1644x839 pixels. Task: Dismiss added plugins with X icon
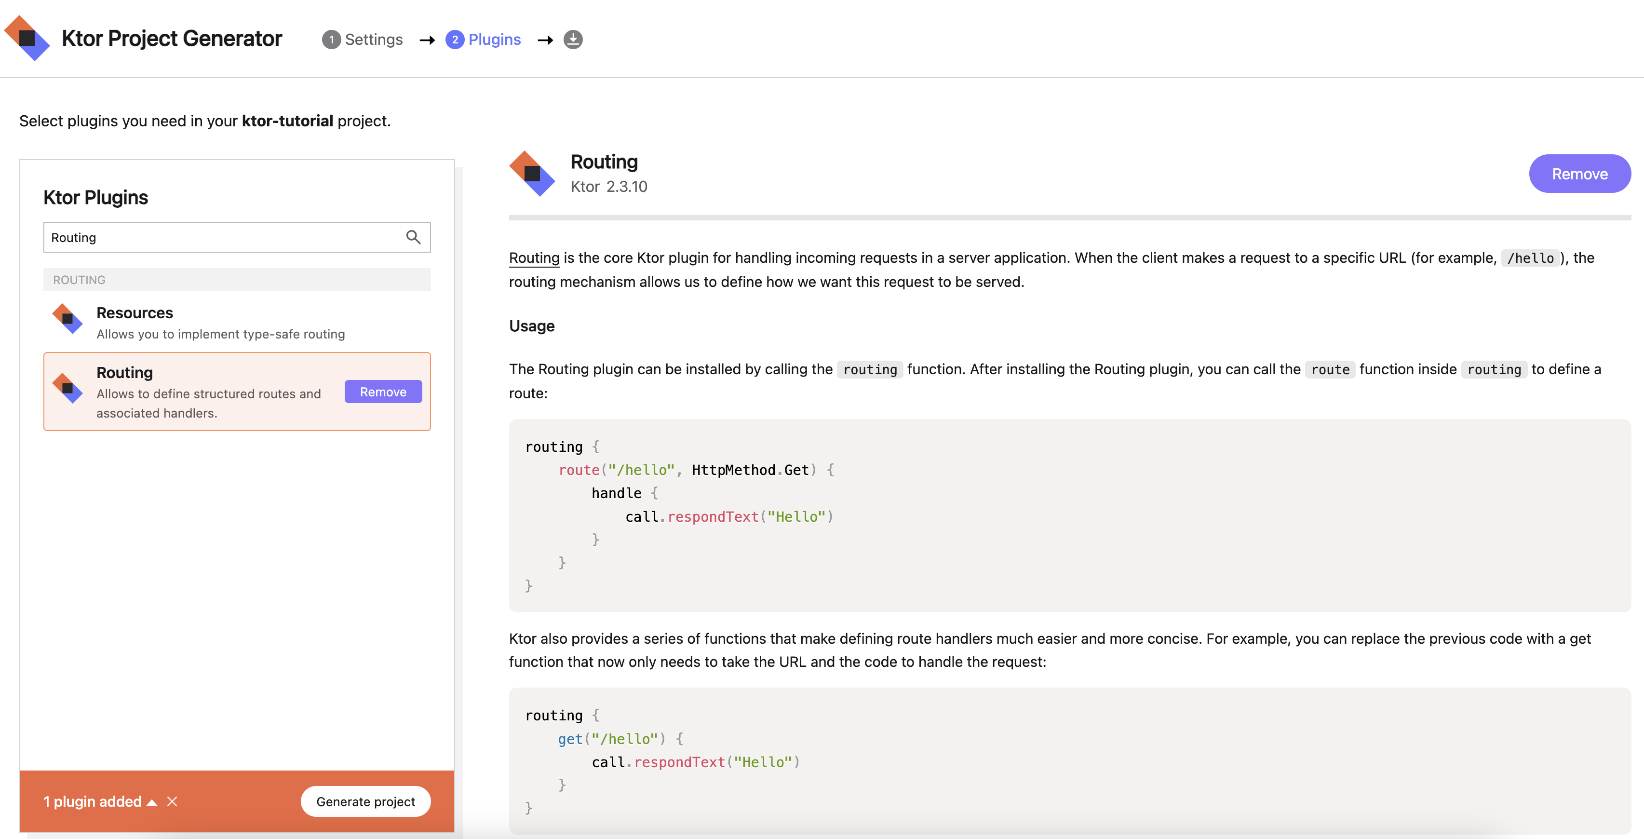click(172, 801)
